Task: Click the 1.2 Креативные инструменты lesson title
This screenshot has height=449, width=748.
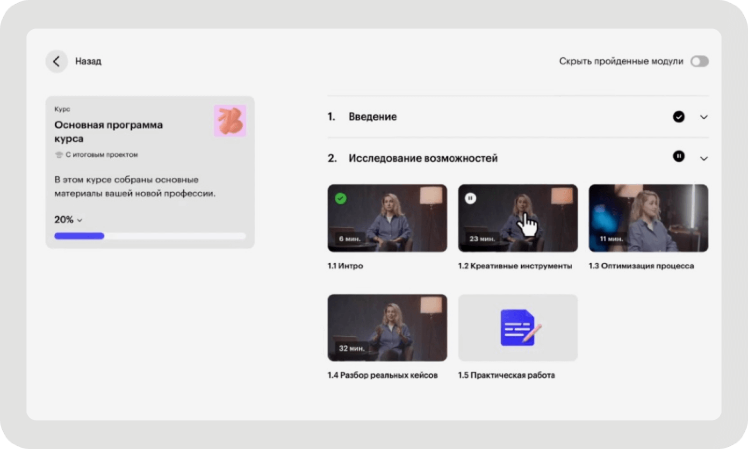Action: coord(515,266)
